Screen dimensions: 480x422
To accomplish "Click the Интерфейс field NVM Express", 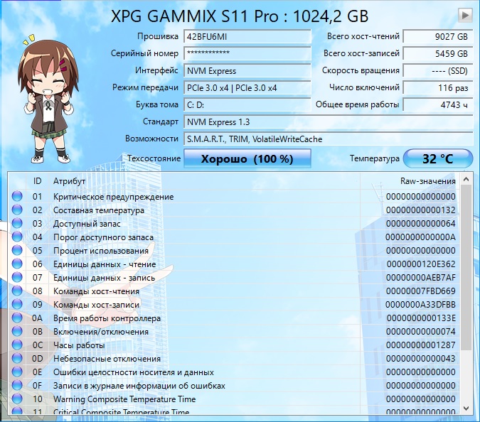I will click(247, 70).
